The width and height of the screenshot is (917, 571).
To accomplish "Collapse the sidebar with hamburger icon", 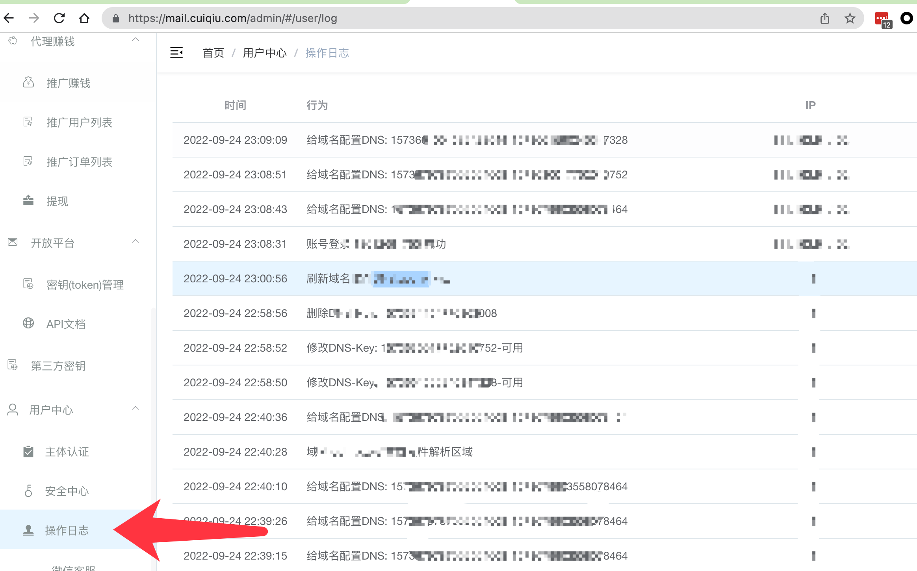I will (176, 52).
